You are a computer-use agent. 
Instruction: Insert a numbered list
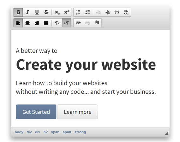78,12
